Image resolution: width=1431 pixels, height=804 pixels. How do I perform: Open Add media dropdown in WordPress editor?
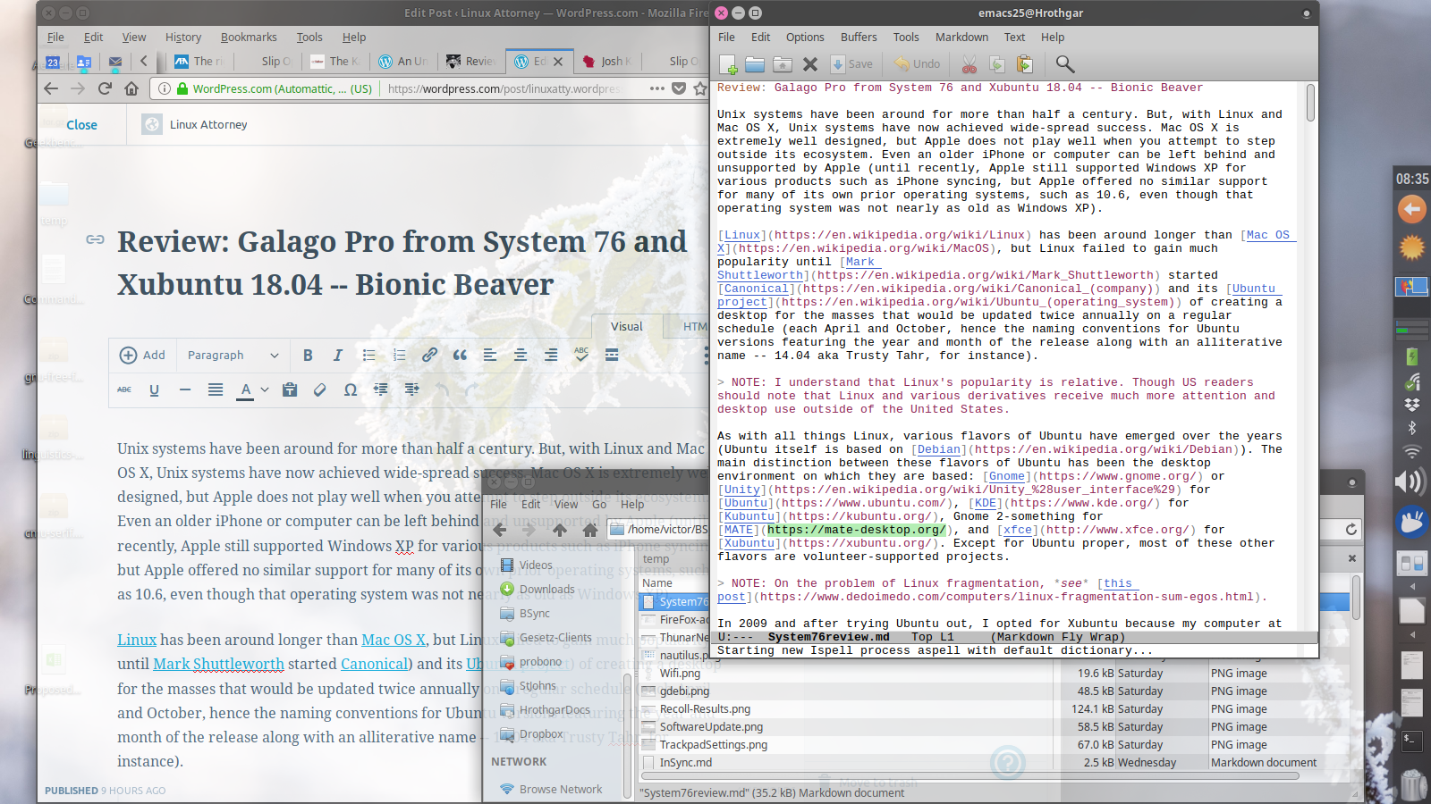(x=142, y=356)
